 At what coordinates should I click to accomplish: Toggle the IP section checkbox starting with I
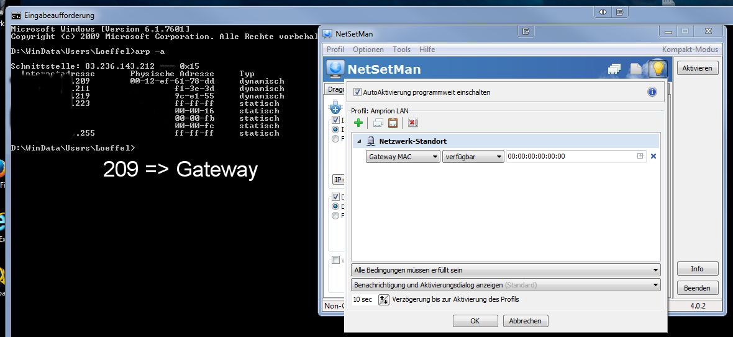335,120
